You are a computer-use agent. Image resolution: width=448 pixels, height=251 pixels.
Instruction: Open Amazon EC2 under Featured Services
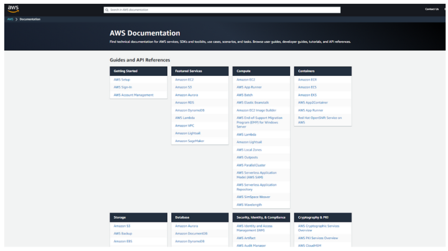click(x=184, y=80)
